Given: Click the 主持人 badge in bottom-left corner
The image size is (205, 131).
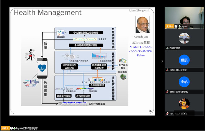Looking at the screenshot, I should (x=5, y=128).
